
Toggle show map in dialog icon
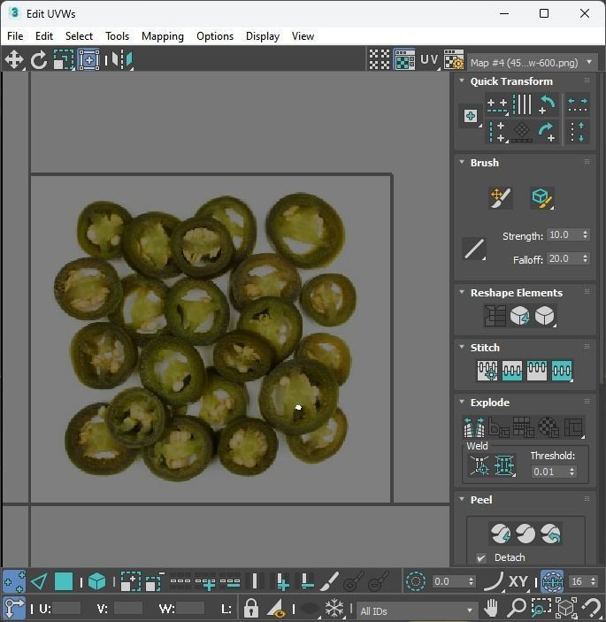pos(404,60)
